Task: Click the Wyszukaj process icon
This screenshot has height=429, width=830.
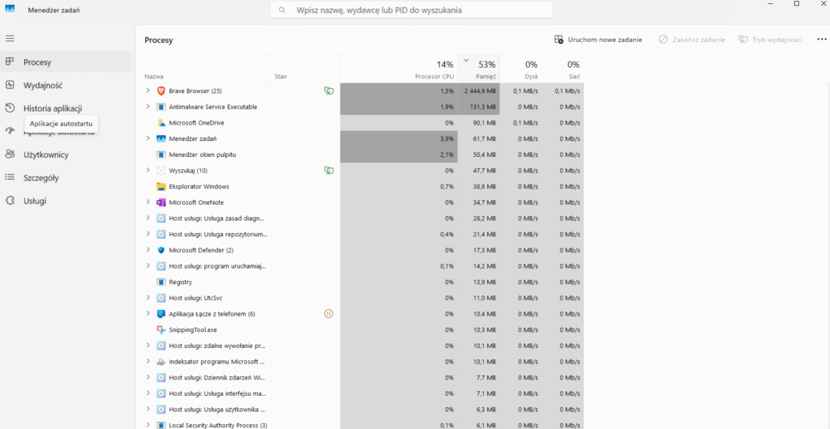Action: pos(161,171)
